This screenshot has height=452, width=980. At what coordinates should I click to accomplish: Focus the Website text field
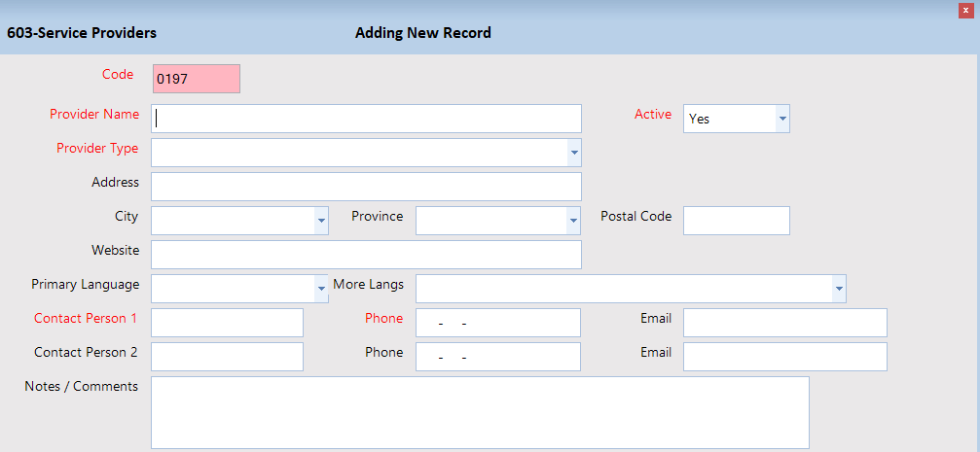[x=366, y=255]
